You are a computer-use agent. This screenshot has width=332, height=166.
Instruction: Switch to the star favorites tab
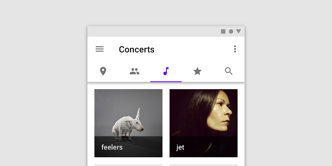(x=197, y=71)
